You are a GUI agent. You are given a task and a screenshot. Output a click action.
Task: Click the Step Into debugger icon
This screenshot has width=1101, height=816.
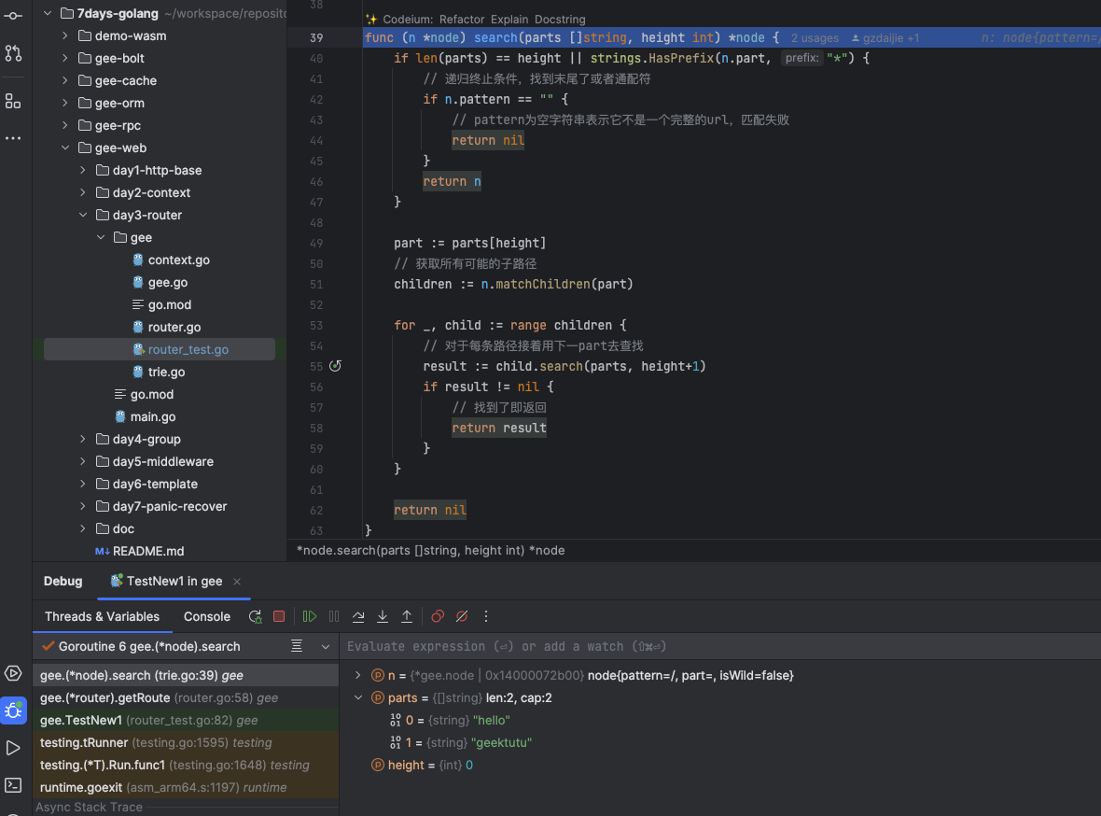coord(383,616)
